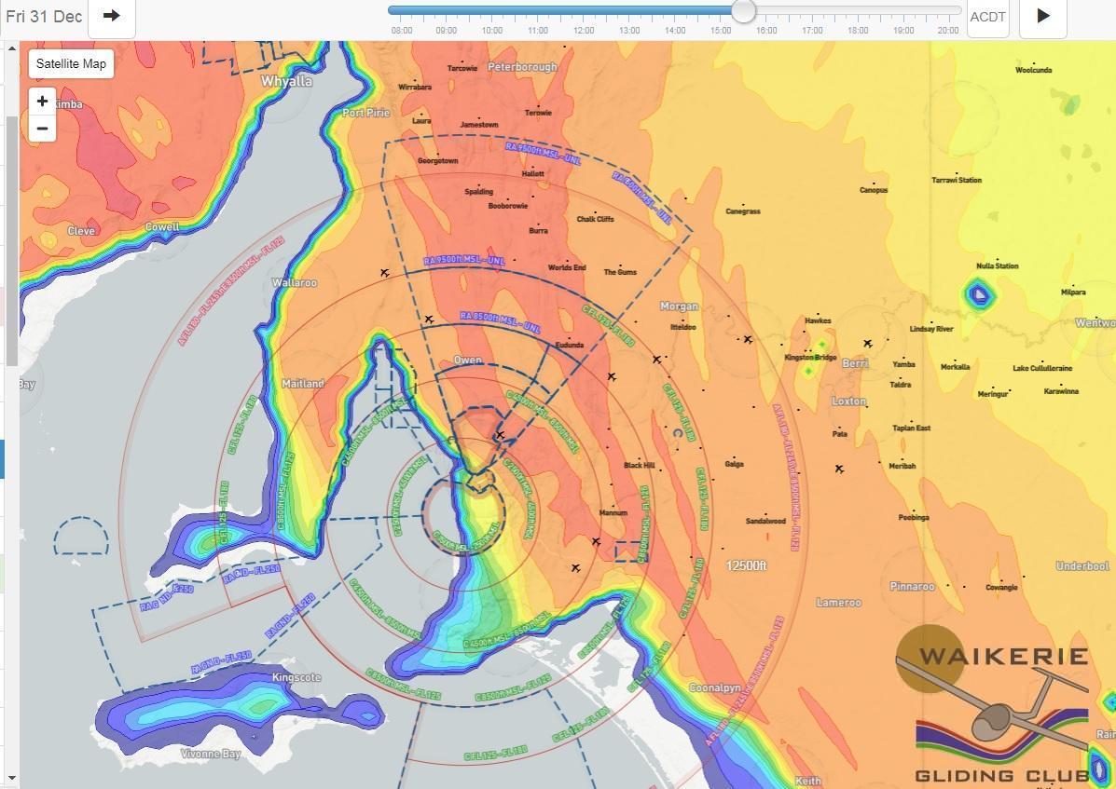The image size is (1116, 789).
Task: Jump to 12:00 on the timeline
Action: coord(584,30)
